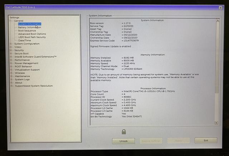Viewport: 229px width, 156px height.
Task: Expand SupportAssist System Resolution node
Action: 11,86
